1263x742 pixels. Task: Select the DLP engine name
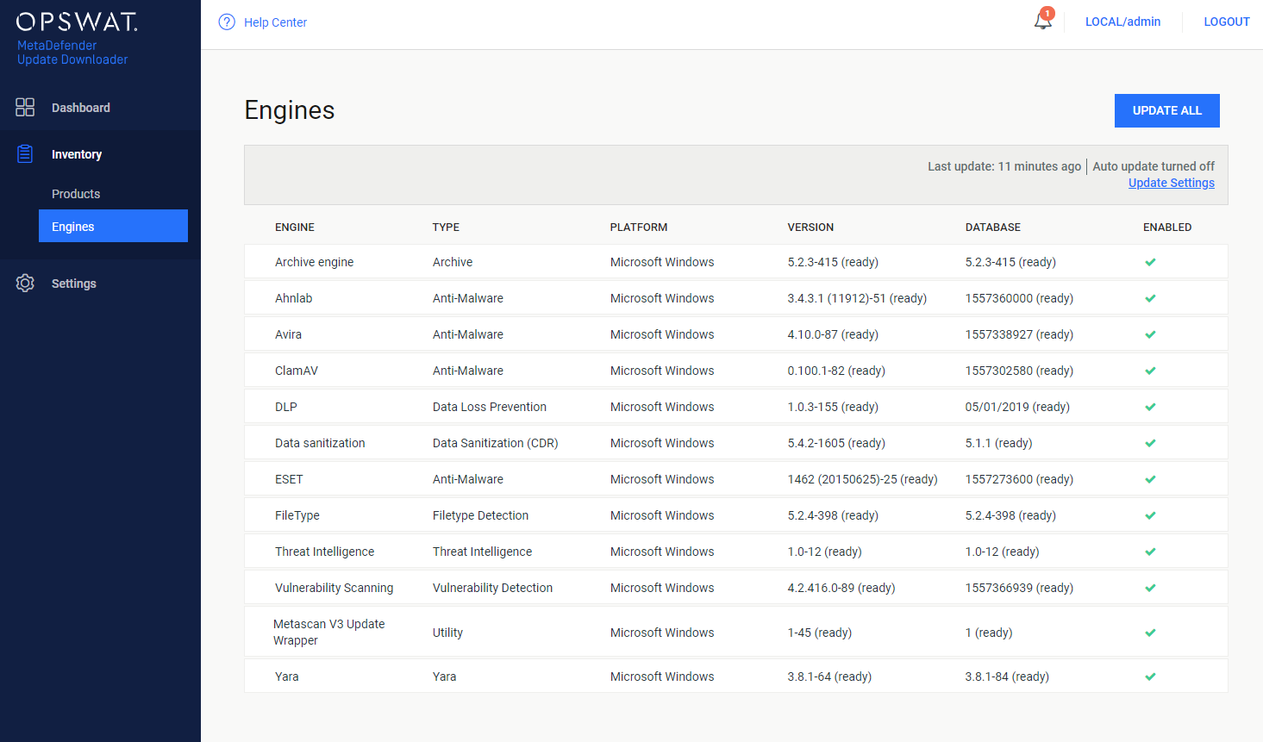286,407
